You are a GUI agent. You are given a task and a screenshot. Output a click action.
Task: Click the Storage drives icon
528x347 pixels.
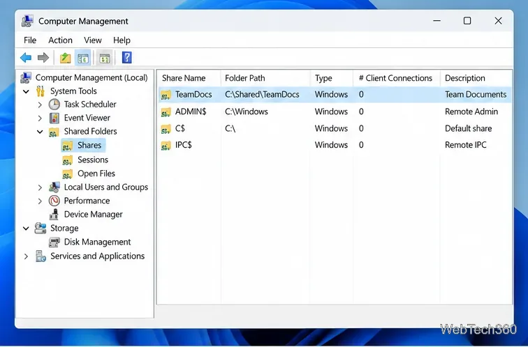coord(41,228)
